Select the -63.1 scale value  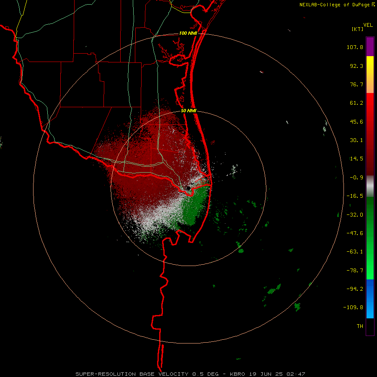(x=355, y=252)
